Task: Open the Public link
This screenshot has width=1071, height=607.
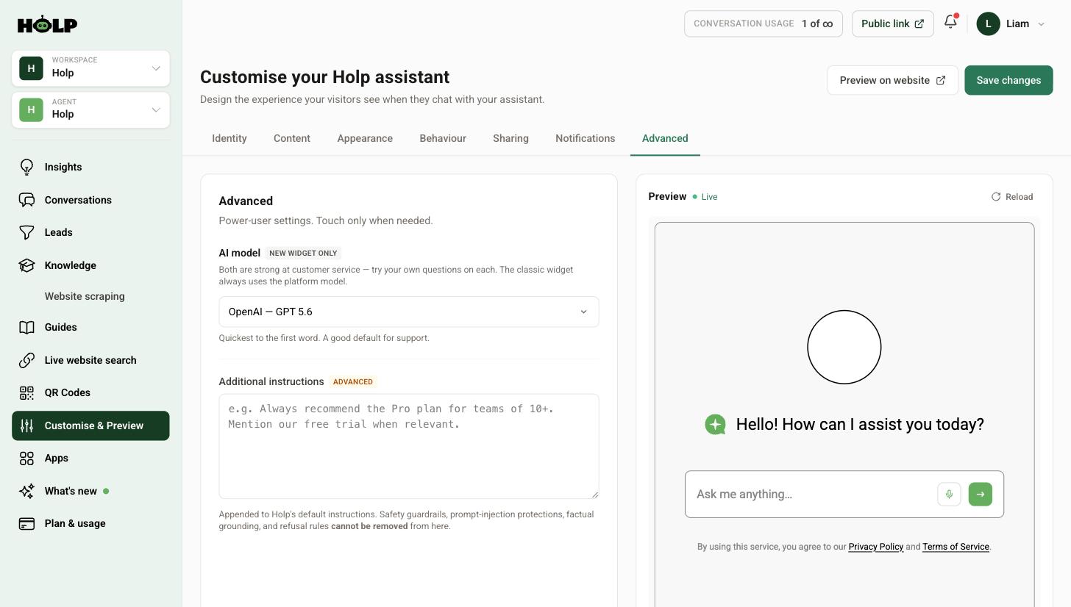Action: 892,24
